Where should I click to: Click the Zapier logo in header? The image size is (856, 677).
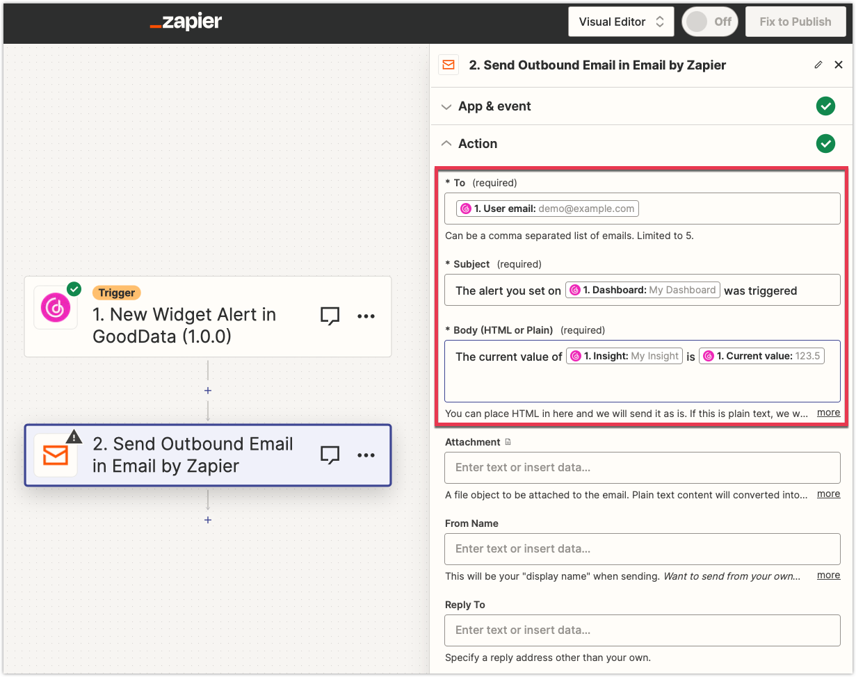[186, 22]
